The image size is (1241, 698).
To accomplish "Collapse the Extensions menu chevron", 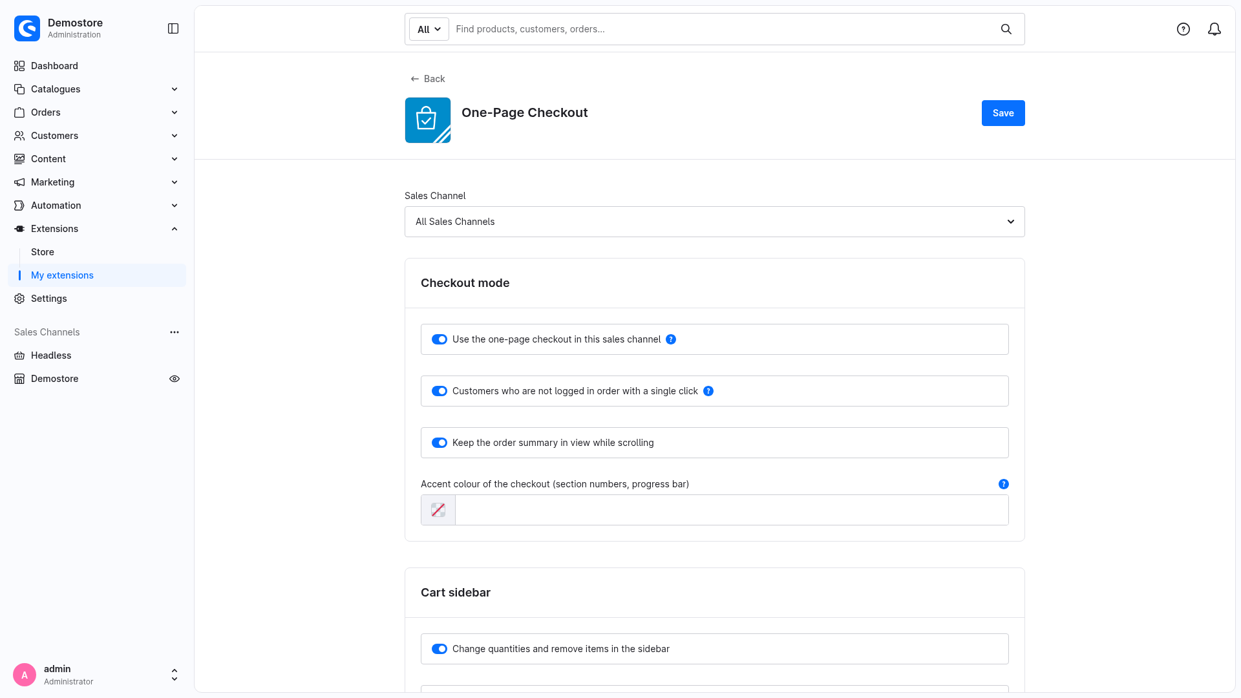I will click(x=175, y=229).
